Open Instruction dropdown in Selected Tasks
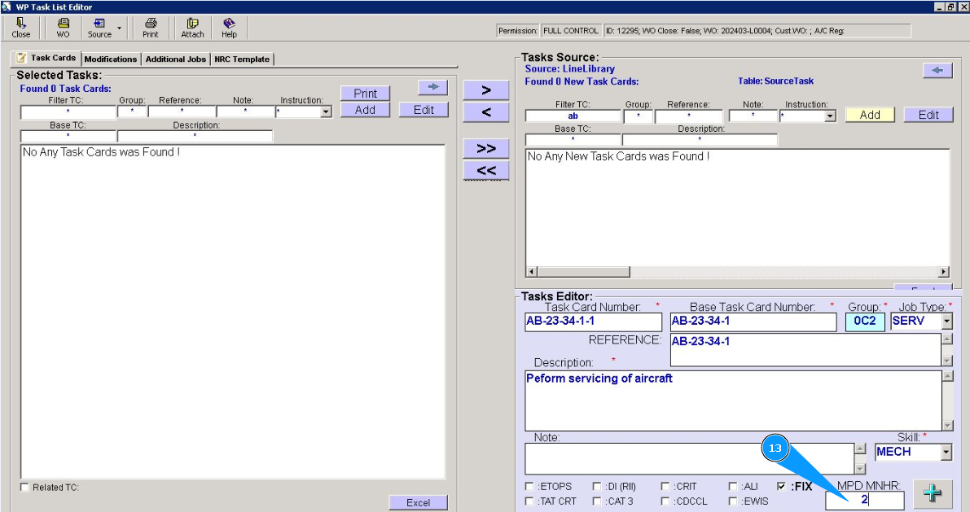 (326, 112)
